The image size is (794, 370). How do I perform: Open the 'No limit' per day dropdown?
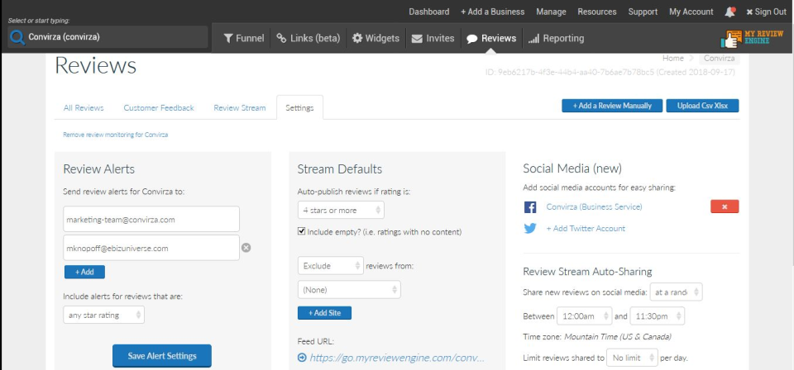[x=632, y=358]
